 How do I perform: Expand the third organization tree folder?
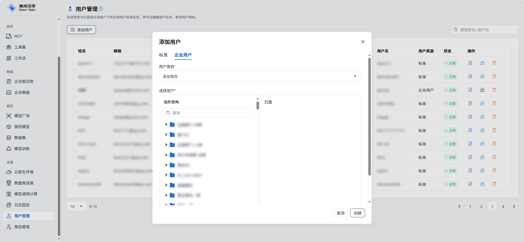(166, 145)
